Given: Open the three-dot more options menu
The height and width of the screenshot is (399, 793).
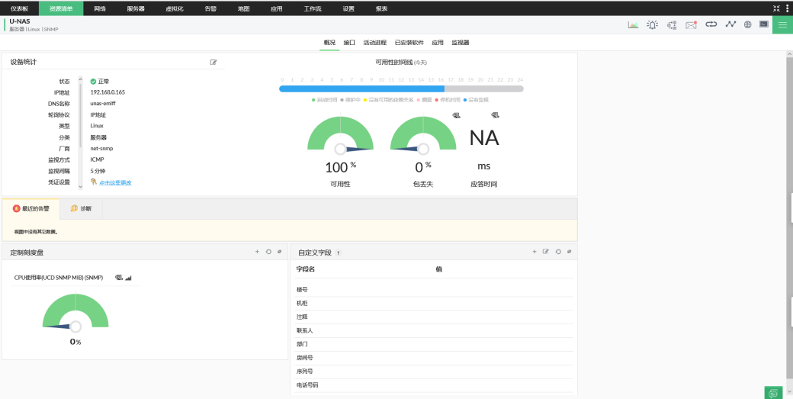Looking at the screenshot, I should [788, 8].
